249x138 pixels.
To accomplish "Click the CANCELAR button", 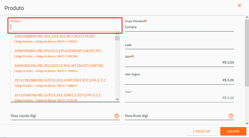I will [202, 131].
